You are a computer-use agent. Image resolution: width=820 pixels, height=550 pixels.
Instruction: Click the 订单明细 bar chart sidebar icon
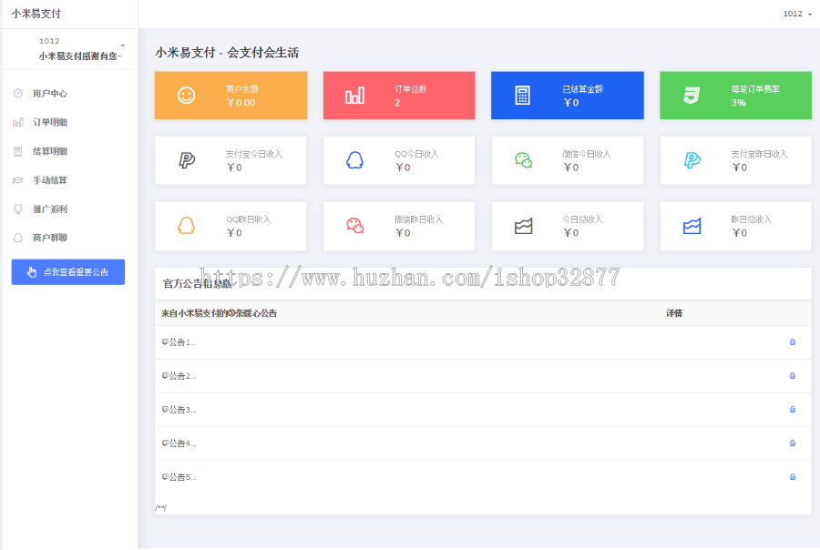coord(18,122)
